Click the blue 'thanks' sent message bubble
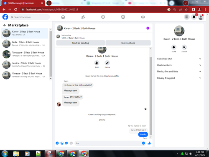Screen dimensions: 209x157 [x=143, y=134]
